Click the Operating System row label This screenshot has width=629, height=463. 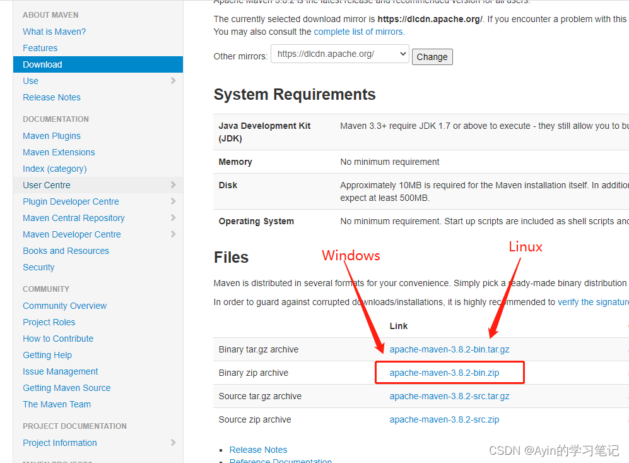pos(256,221)
